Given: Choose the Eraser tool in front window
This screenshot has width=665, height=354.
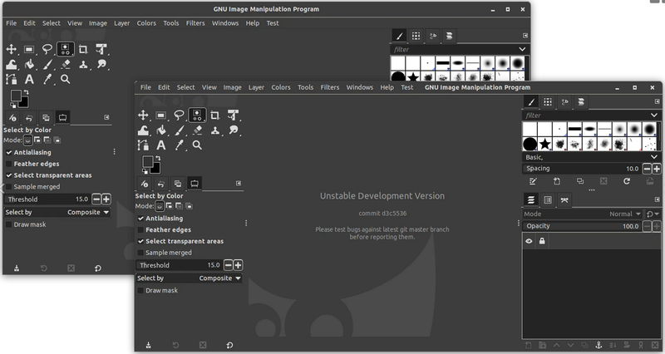Looking at the screenshot, I should pyautogui.click(x=197, y=130).
